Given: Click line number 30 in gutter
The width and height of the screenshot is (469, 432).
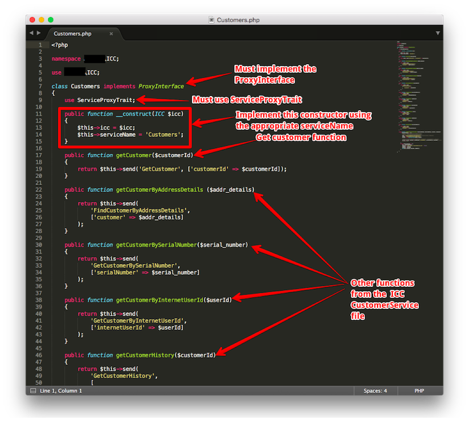Looking at the screenshot, I should 39,245.
